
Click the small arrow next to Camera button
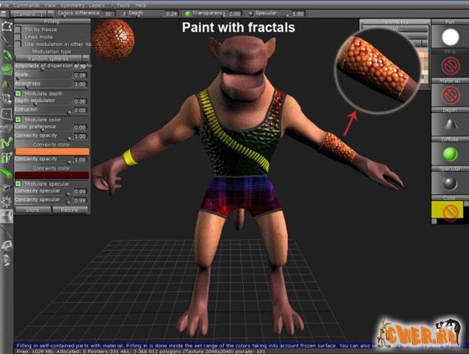coord(50,13)
